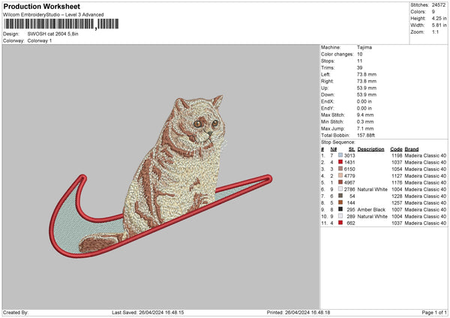Click the Colors value '9'
The image size is (450, 318).
click(433, 12)
